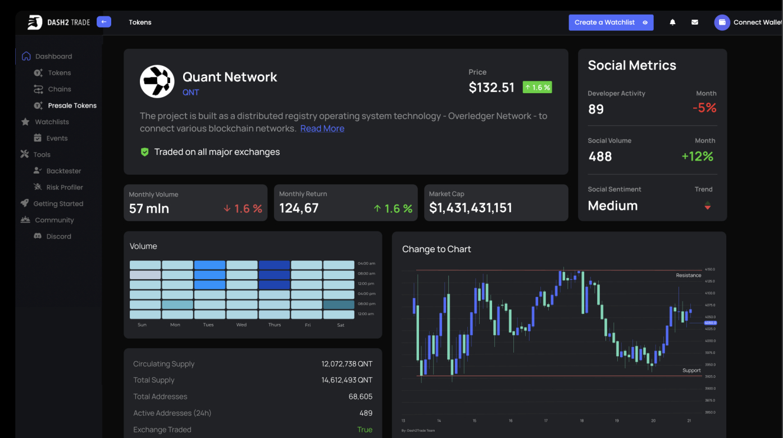Click Connect Wallet text
This screenshot has height=438, width=783.
pos(758,22)
